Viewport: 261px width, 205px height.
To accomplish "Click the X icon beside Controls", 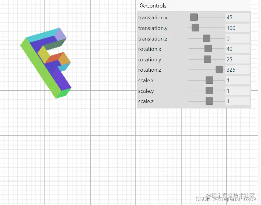I will [142, 6].
